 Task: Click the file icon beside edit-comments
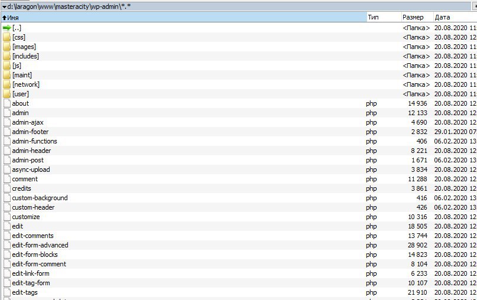point(7,236)
